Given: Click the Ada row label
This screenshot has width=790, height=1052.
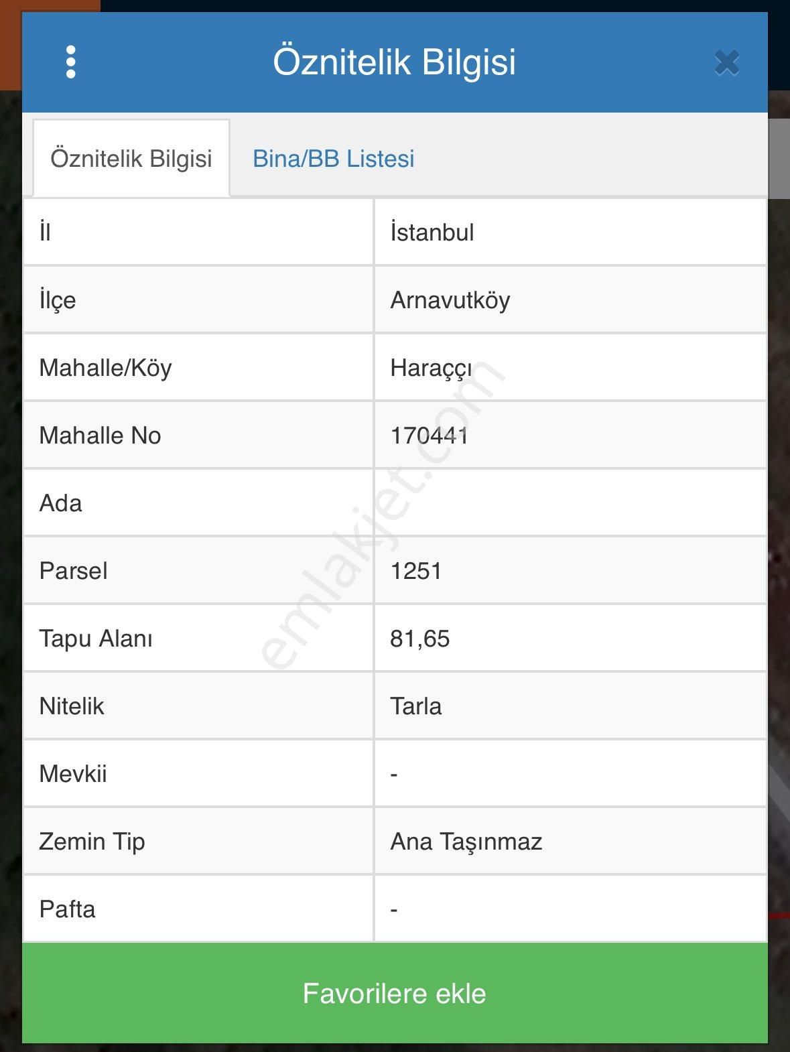Looking at the screenshot, I should pos(61,503).
